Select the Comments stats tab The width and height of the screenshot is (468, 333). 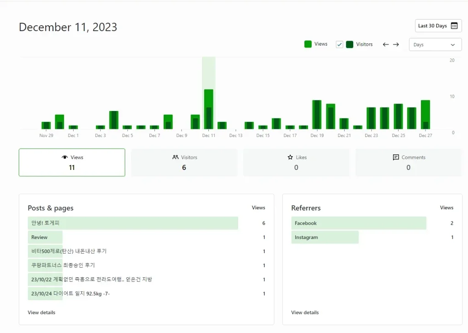point(408,163)
